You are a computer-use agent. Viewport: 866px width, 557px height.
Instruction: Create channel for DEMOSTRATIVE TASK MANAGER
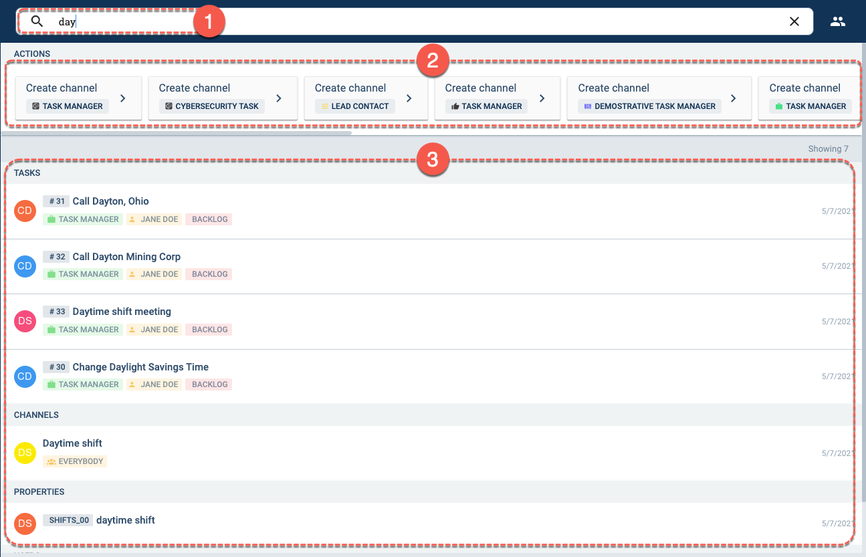[659, 98]
